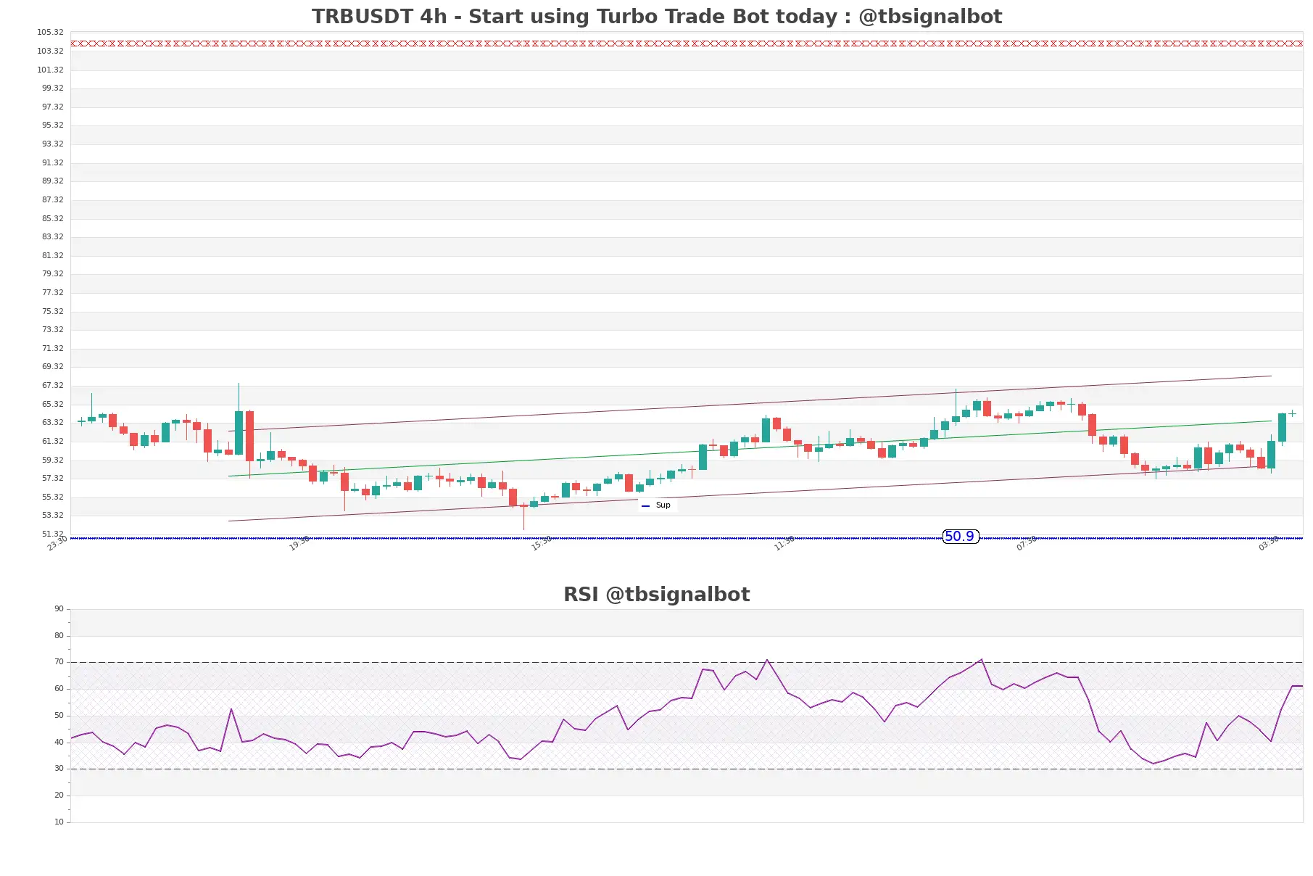The image size is (1313, 876).
Task: Click the 15:30 time axis label
Action: pos(542,544)
